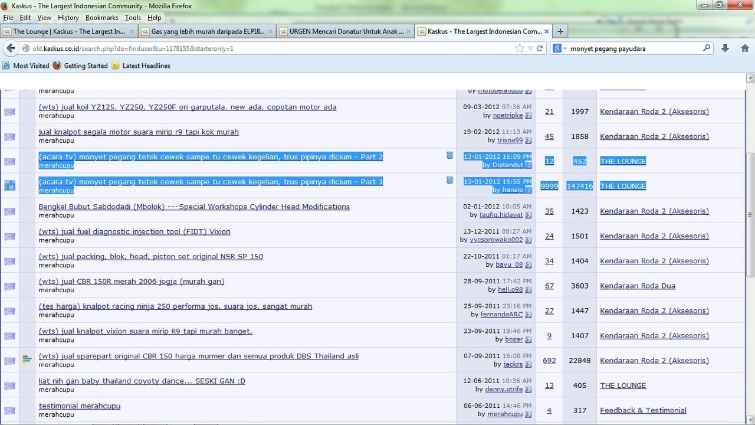This screenshot has height=425, width=755.
Task: Open the Help menu
Action: [154, 18]
